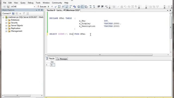Click Object Explorer refresh icon
Screen dimensions: 174x98
pos(27,14)
